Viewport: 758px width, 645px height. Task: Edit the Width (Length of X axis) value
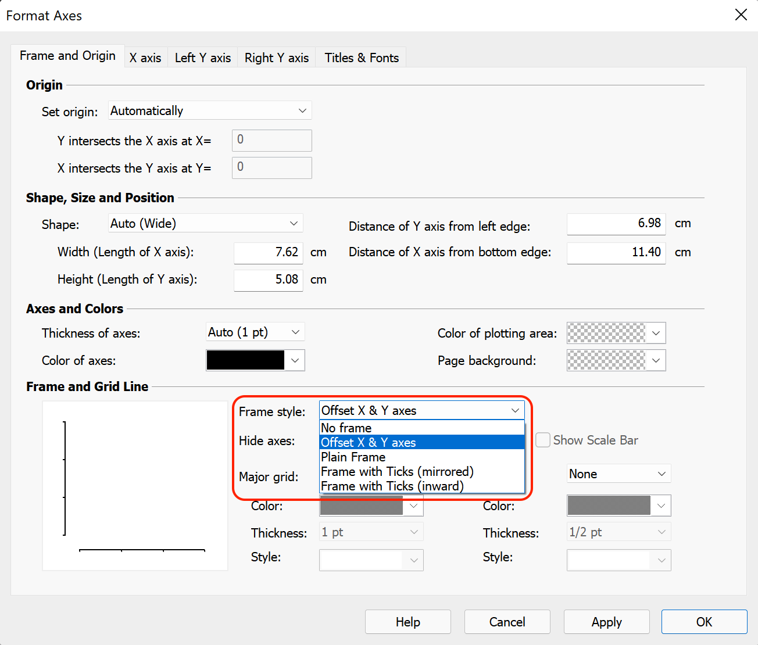(x=268, y=252)
